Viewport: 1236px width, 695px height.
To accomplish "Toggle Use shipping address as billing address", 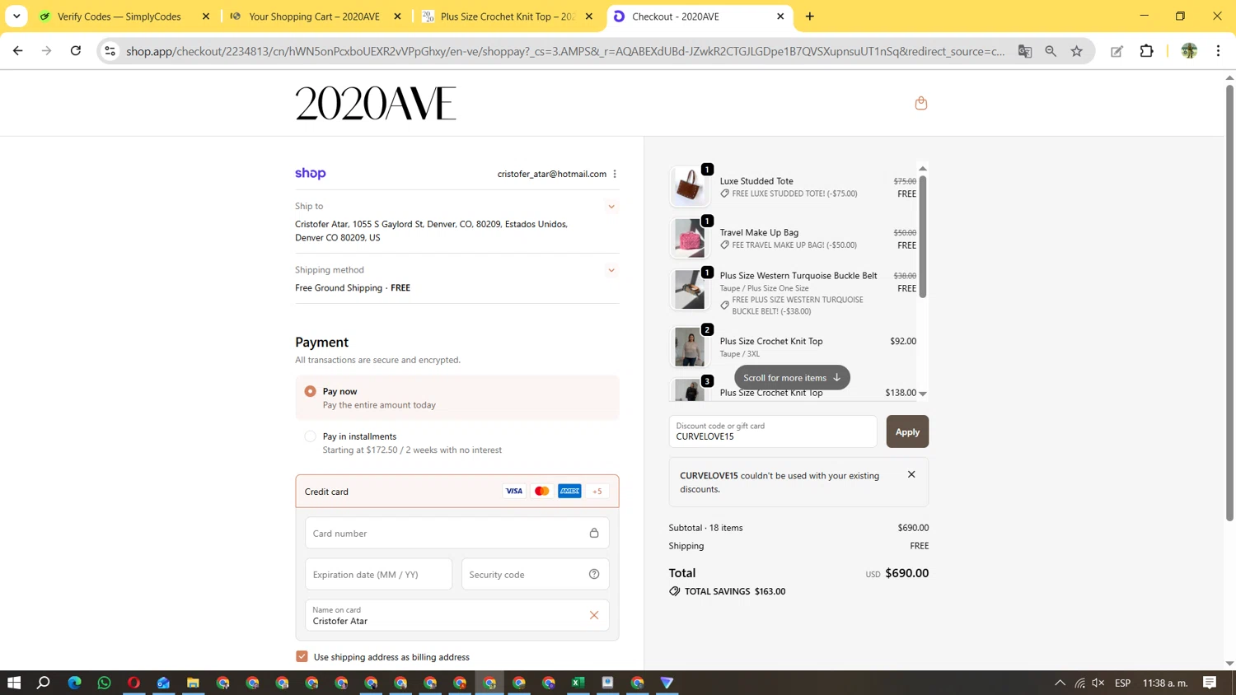I will pos(302,656).
